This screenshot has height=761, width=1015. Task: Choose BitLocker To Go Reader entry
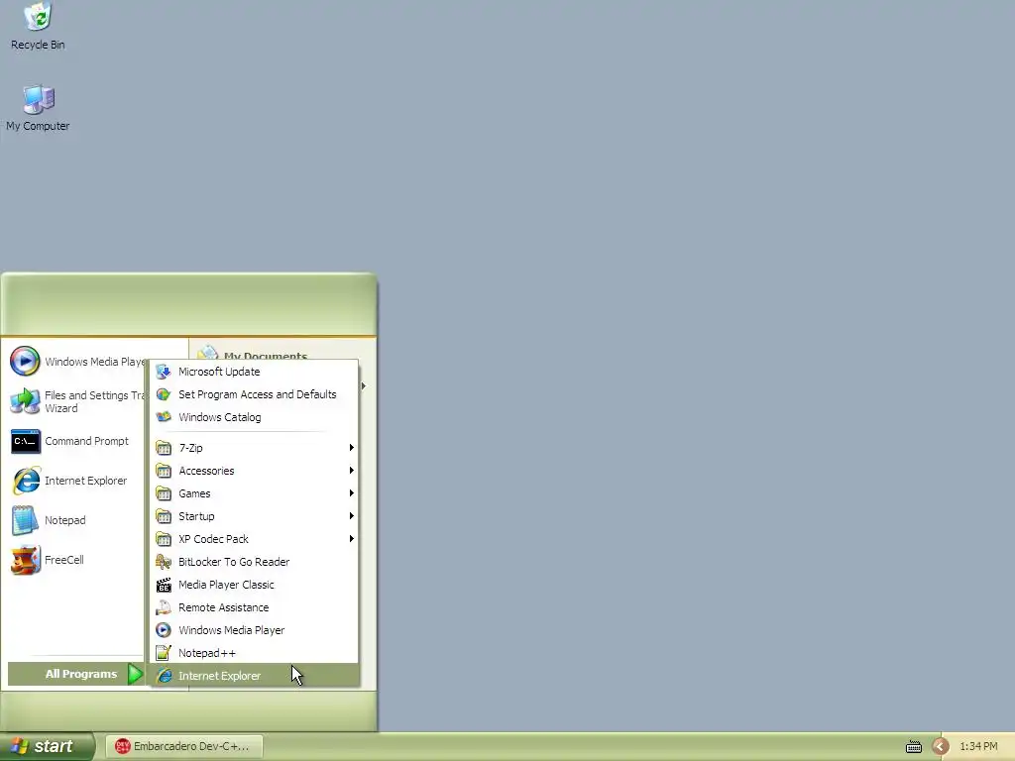pos(255,562)
